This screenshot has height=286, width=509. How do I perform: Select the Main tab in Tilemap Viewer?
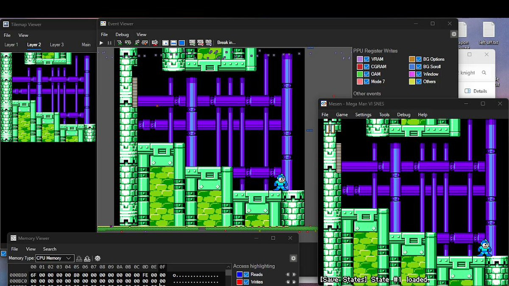[86, 44]
